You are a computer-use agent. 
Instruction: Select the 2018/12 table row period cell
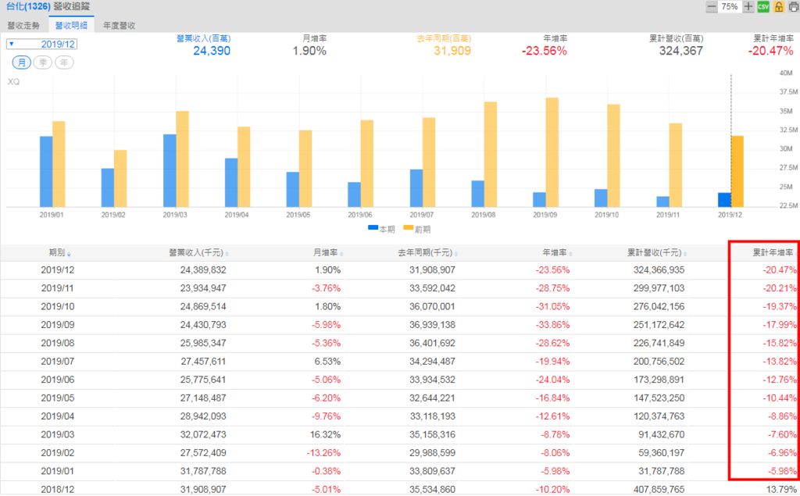(58, 490)
